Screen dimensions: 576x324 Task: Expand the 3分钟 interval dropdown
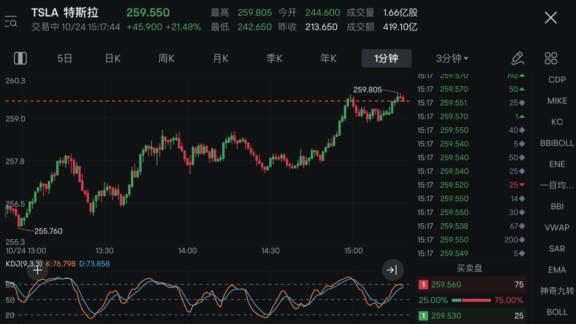tap(452, 58)
